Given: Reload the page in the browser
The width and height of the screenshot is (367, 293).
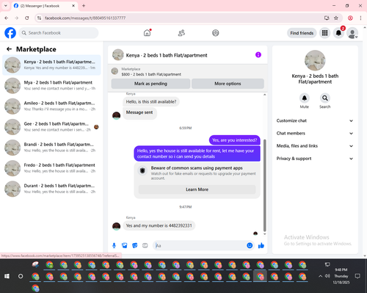Looking at the screenshot, I should [27, 18].
